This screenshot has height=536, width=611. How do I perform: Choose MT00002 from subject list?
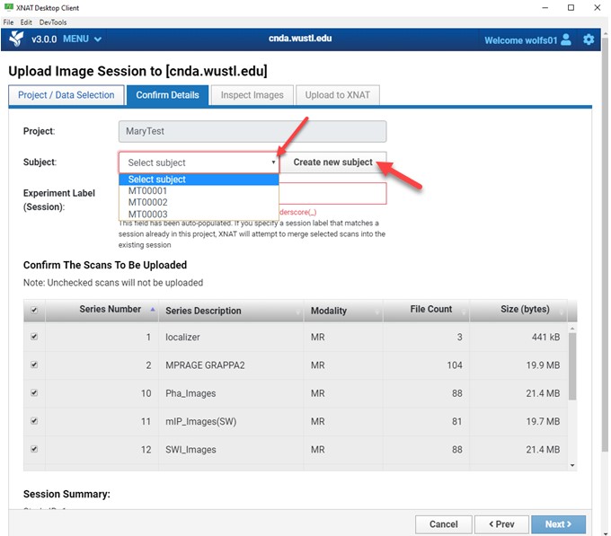[148, 203]
